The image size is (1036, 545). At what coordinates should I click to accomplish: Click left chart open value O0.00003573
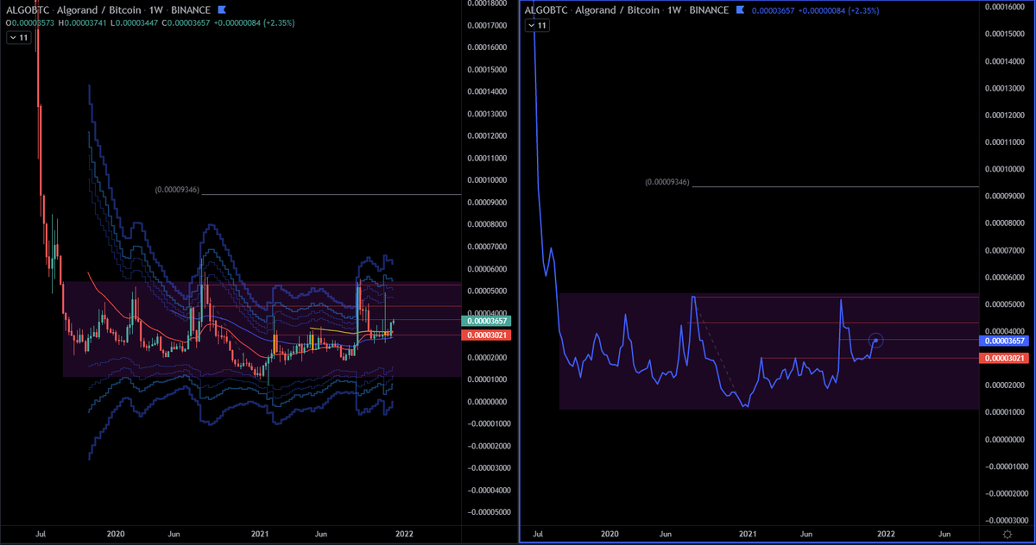pyautogui.click(x=32, y=22)
